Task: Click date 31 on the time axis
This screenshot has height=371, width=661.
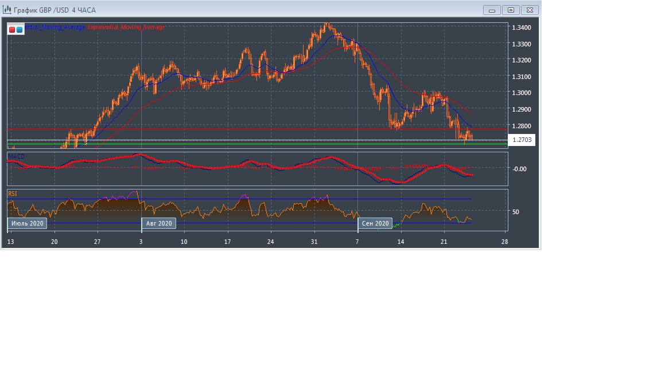Action: click(314, 242)
